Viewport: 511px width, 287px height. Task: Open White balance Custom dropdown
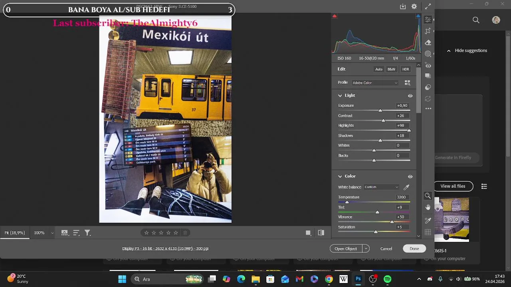tap(381, 187)
